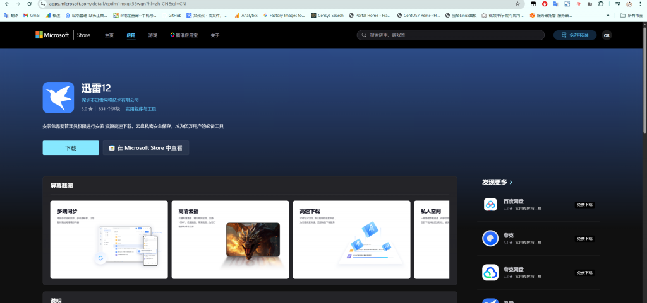Open the 游戏 tab in Store navigation
The height and width of the screenshot is (303, 647).
[152, 35]
